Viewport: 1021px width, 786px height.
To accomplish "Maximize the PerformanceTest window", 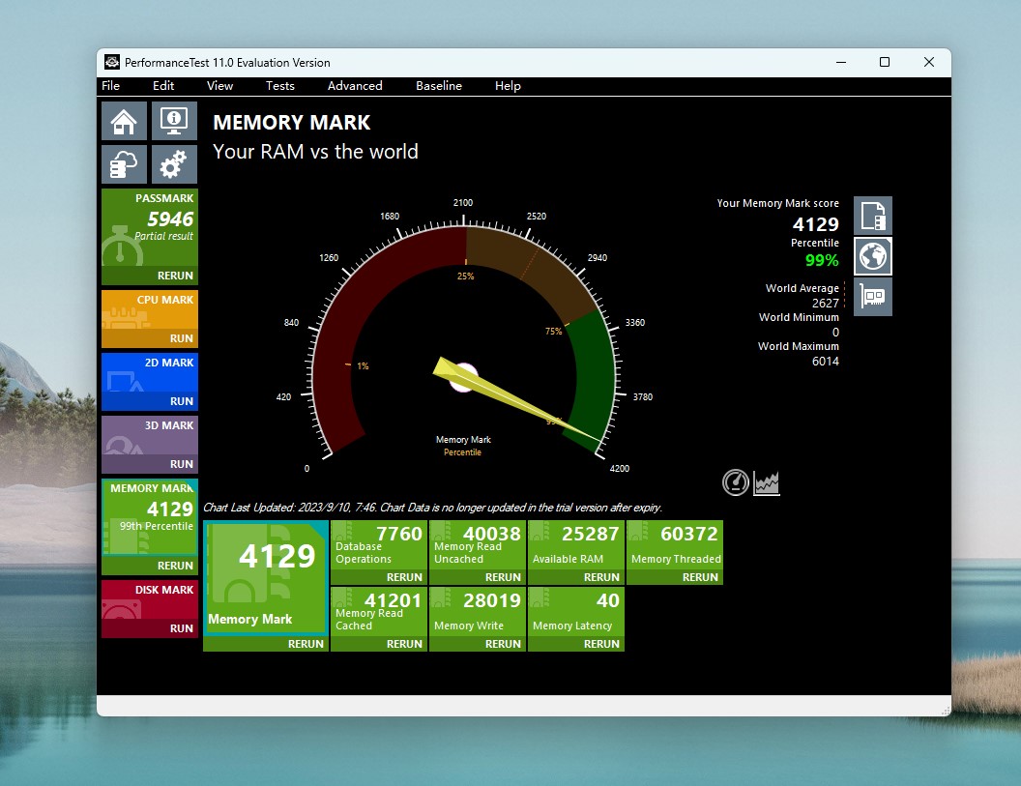I will click(x=885, y=62).
